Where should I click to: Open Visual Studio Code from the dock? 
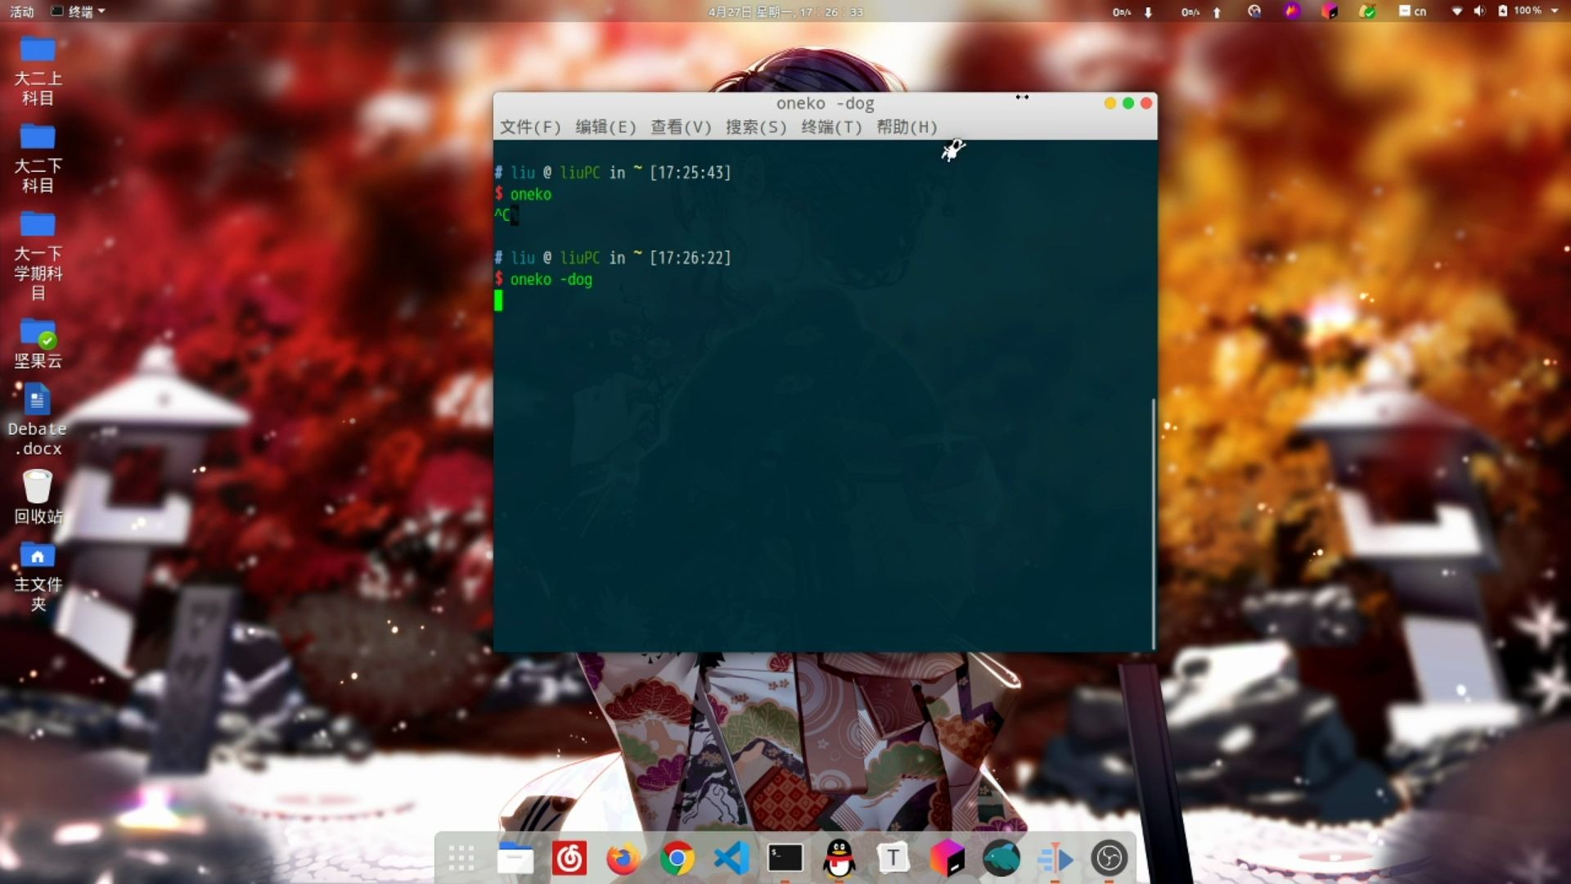[731, 858]
